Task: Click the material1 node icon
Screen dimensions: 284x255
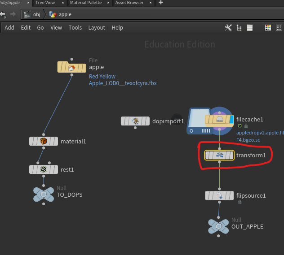Action: tap(44, 141)
